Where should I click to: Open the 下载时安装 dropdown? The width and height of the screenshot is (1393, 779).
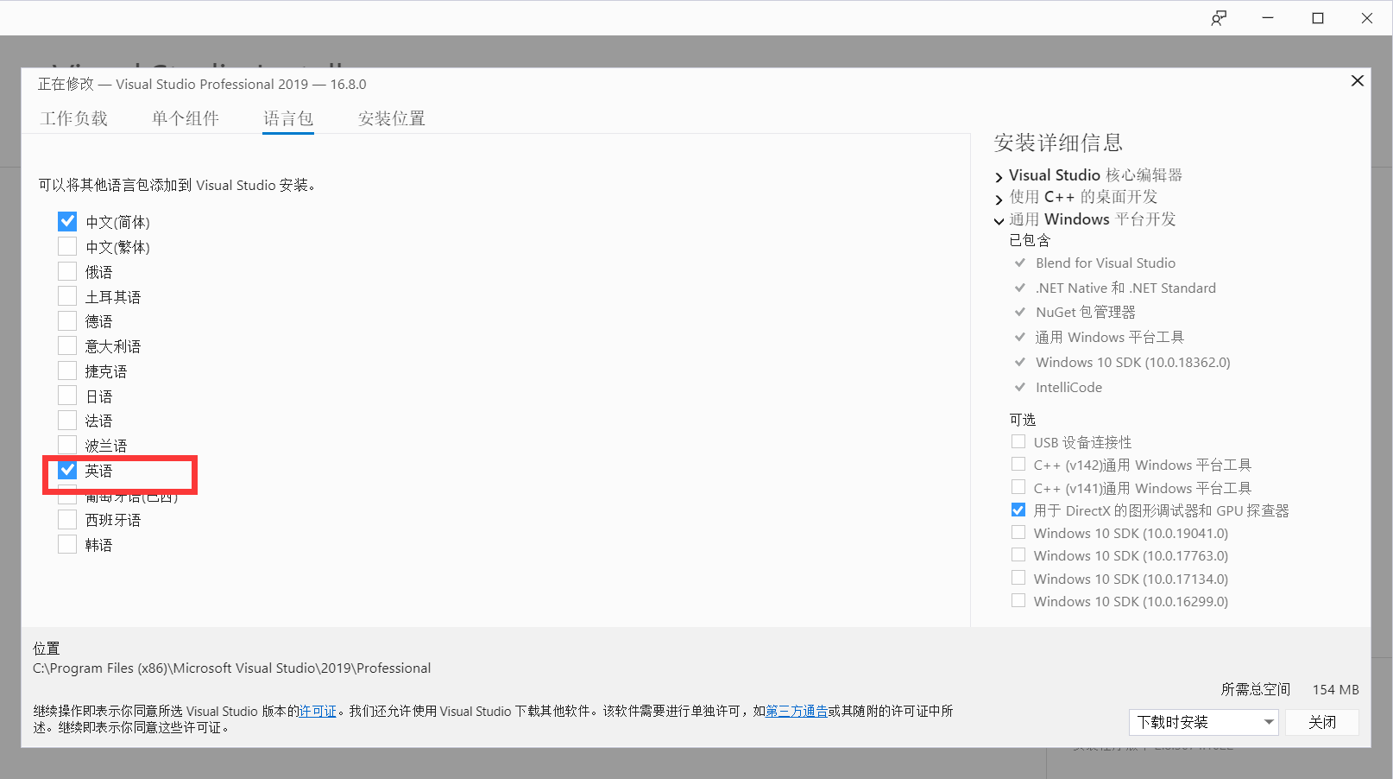(x=1204, y=722)
